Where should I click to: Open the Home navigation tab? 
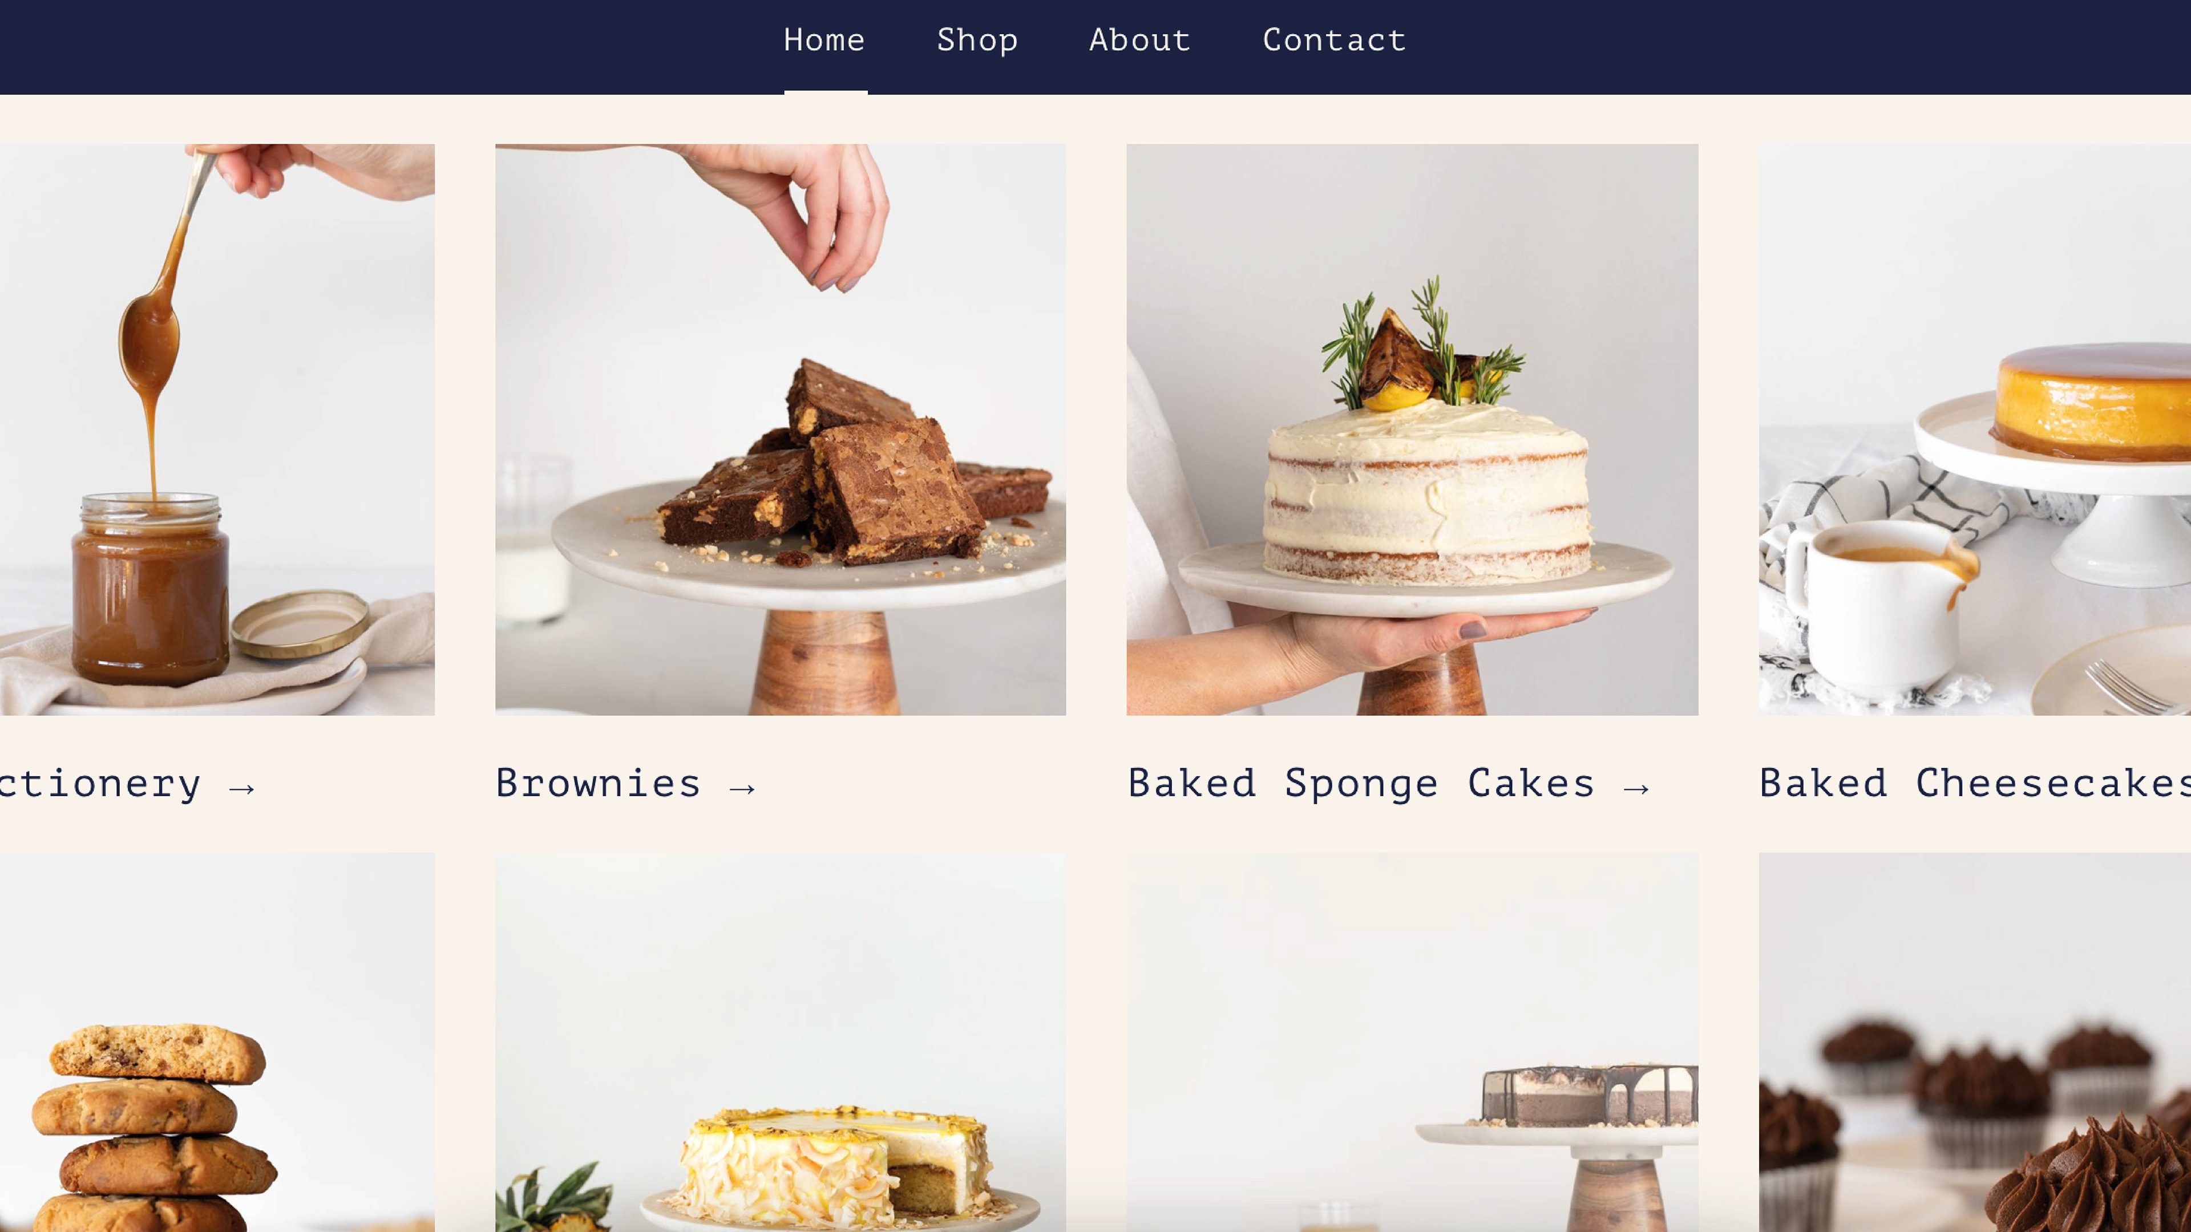824,40
